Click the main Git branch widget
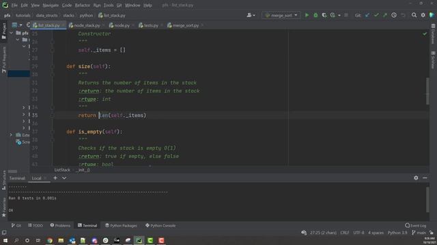437x245 pixels. point(419,233)
